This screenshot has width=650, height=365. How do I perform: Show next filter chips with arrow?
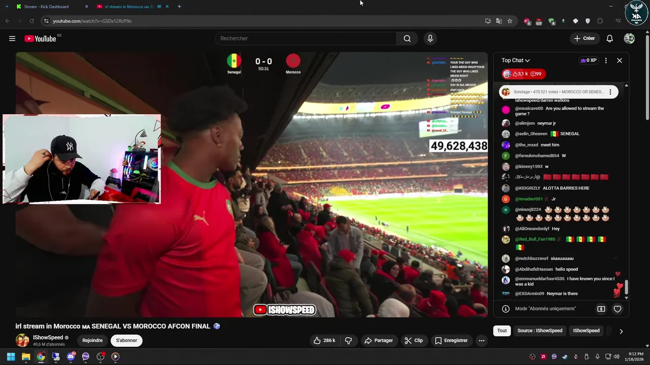click(621, 331)
